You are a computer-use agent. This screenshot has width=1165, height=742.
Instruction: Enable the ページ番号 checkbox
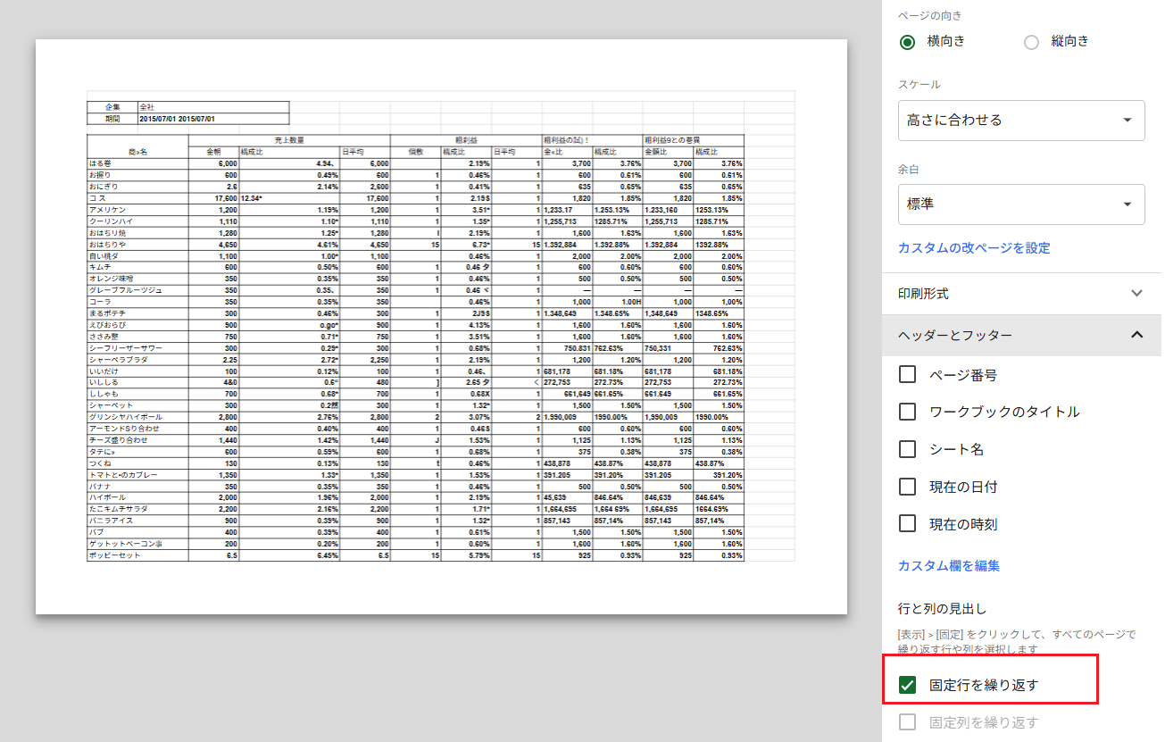(908, 375)
